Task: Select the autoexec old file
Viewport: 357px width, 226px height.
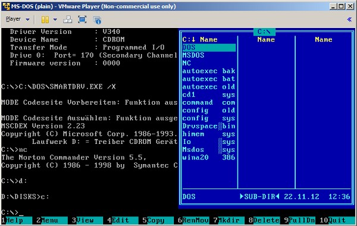Action: point(209,87)
